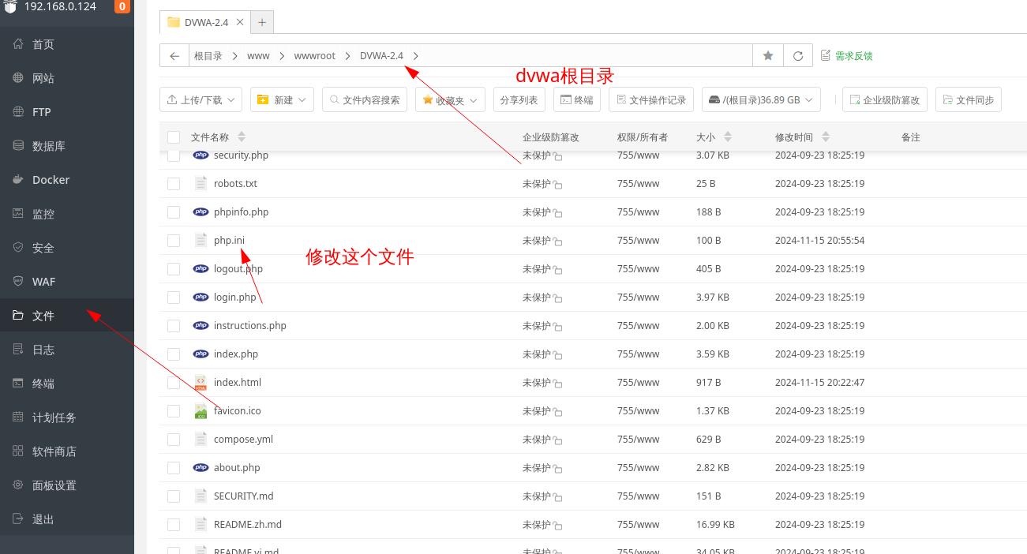
Task: Sort files by 修改时间 column arrows
Action: coord(826,137)
